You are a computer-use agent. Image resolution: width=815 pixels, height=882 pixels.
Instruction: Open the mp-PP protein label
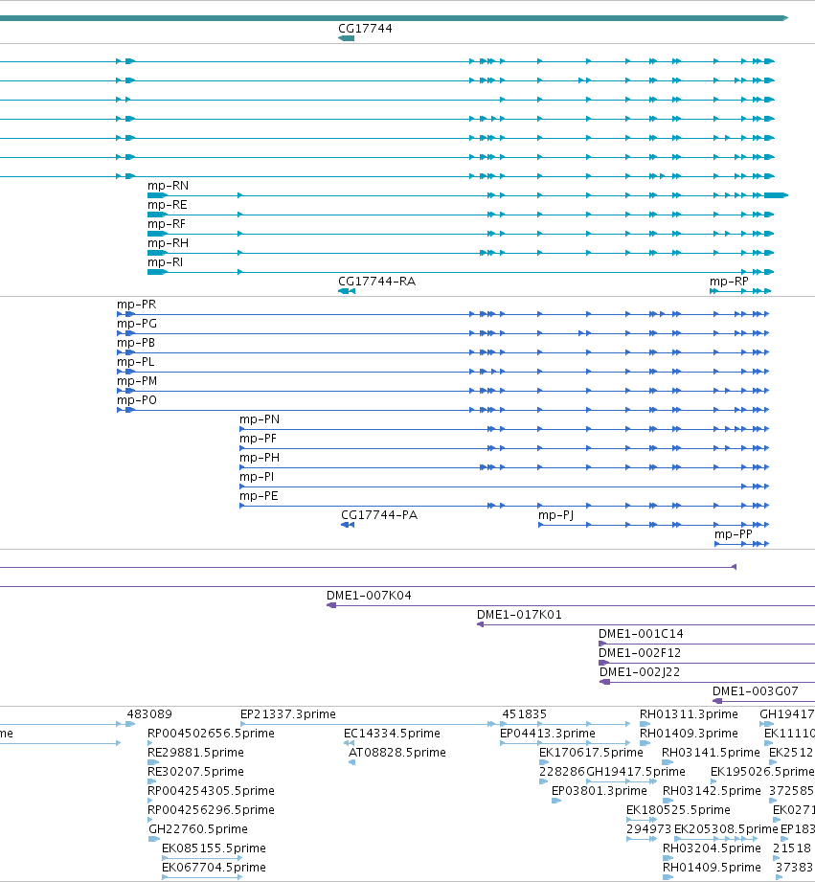(733, 533)
